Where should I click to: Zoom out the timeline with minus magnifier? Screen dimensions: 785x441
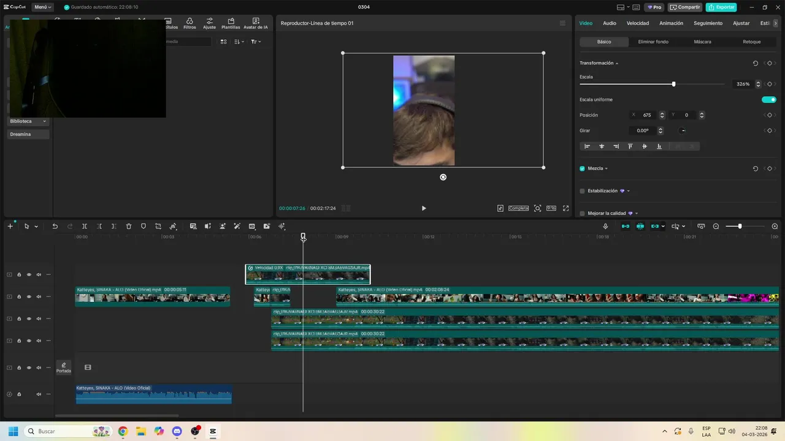tap(716, 227)
